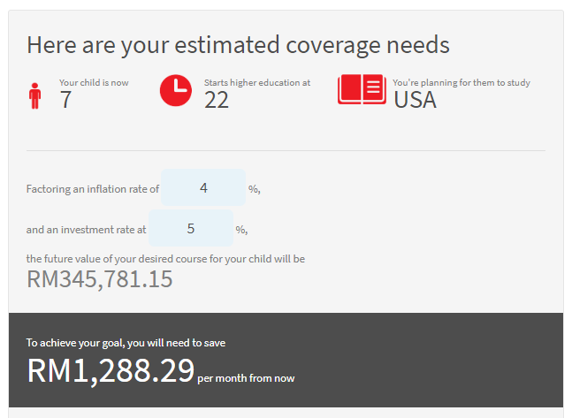Select future value RM345,781.15
The image size is (572, 418).
[100, 279]
